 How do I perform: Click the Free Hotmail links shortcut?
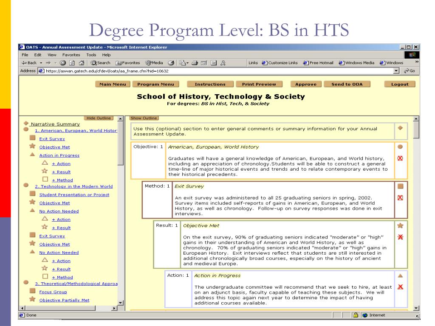point(318,63)
